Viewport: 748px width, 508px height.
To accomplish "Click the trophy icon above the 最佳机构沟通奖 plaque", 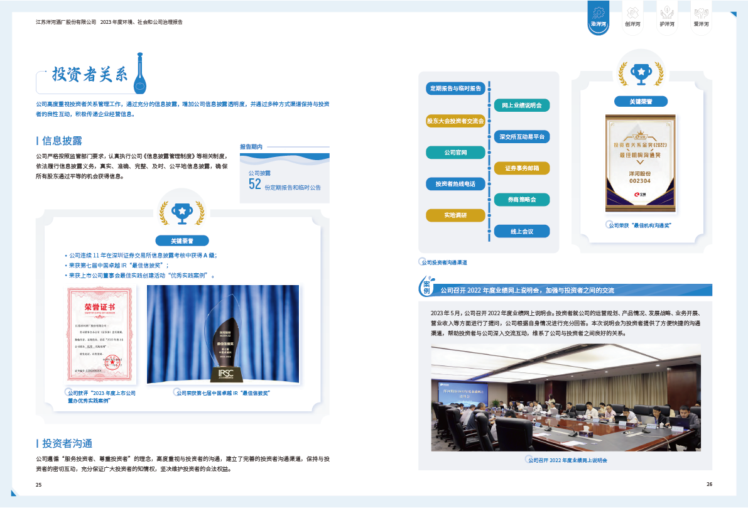I will click(640, 73).
